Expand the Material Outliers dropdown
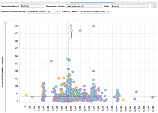 point(95,12)
